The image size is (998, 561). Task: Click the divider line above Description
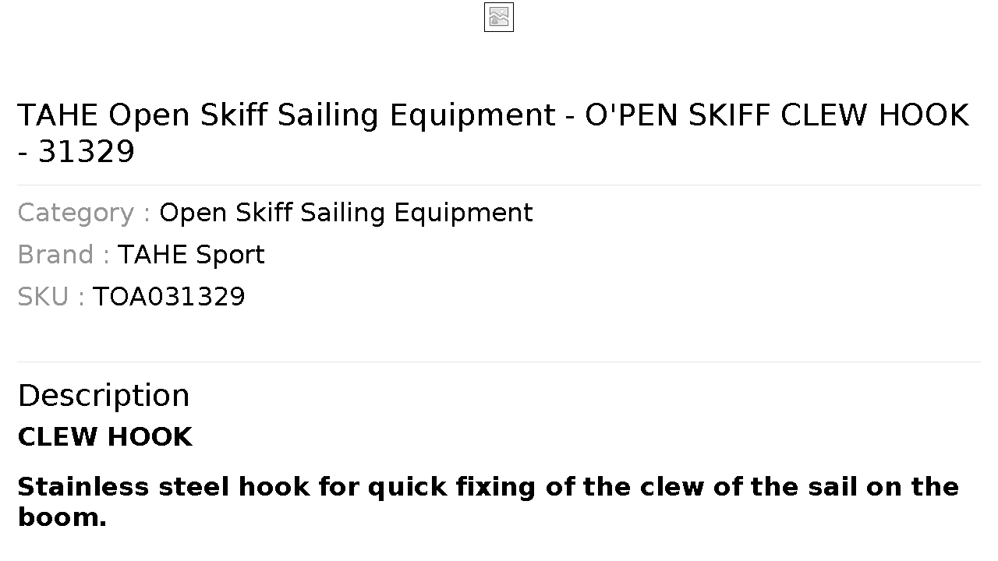click(499, 362)
